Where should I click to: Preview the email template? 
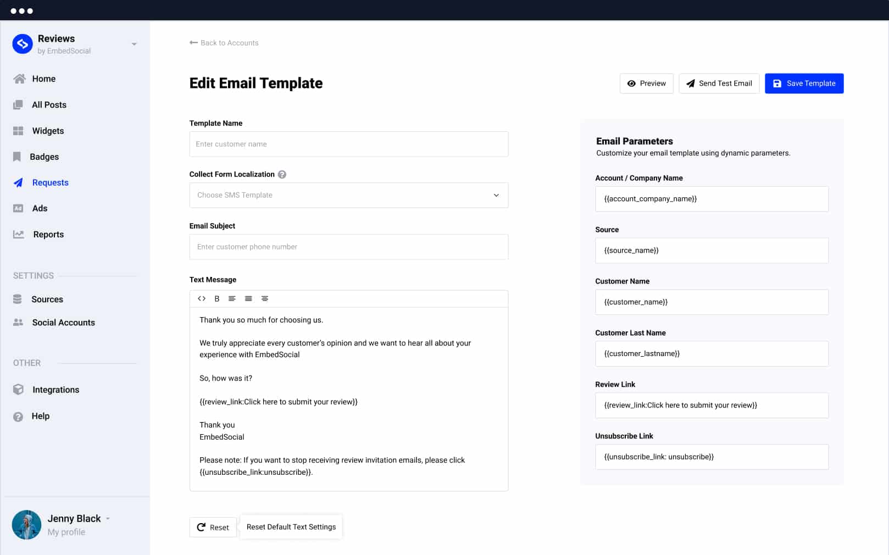[646, 84]
